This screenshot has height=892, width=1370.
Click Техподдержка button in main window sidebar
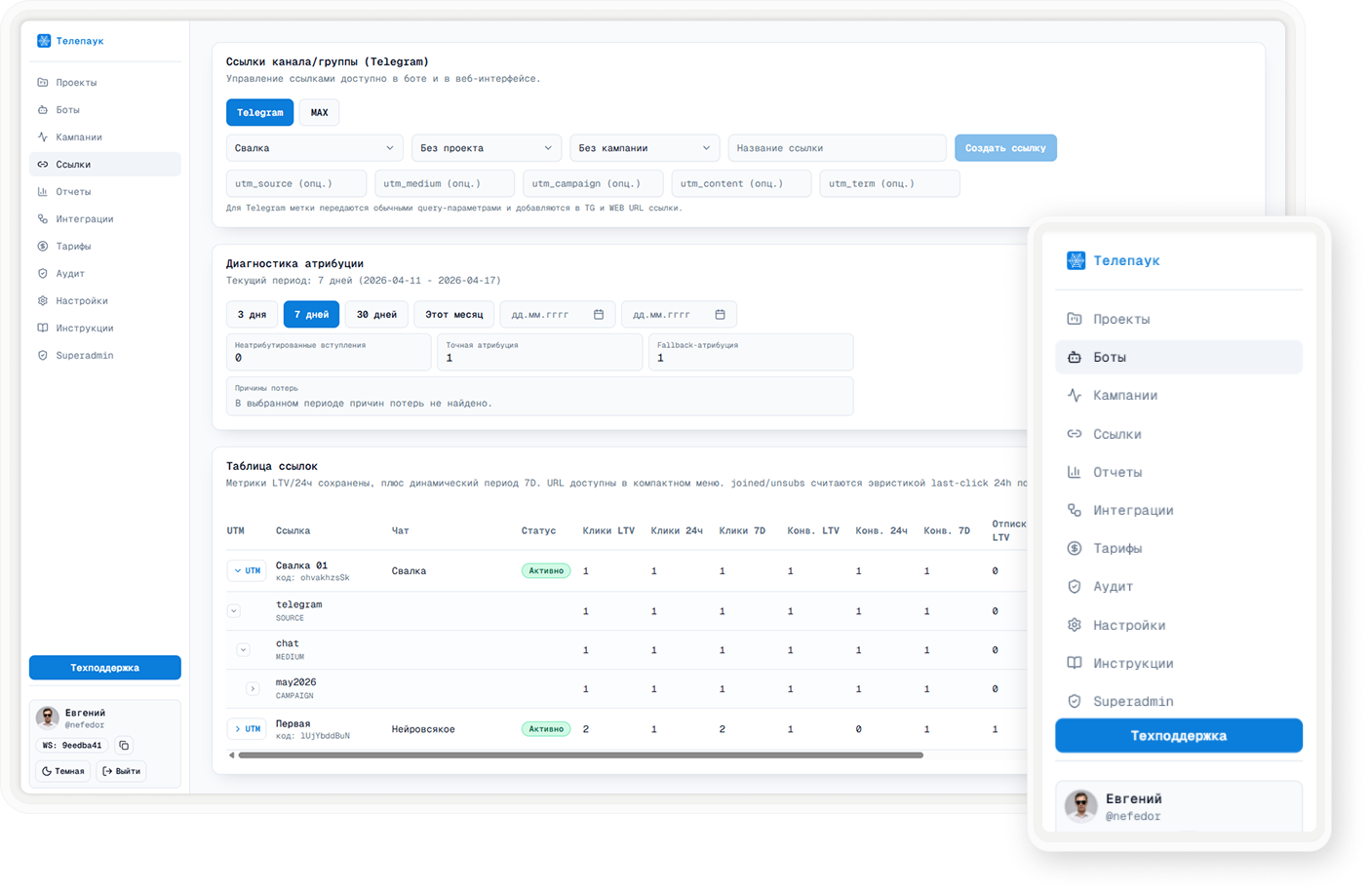coord(105,668)
